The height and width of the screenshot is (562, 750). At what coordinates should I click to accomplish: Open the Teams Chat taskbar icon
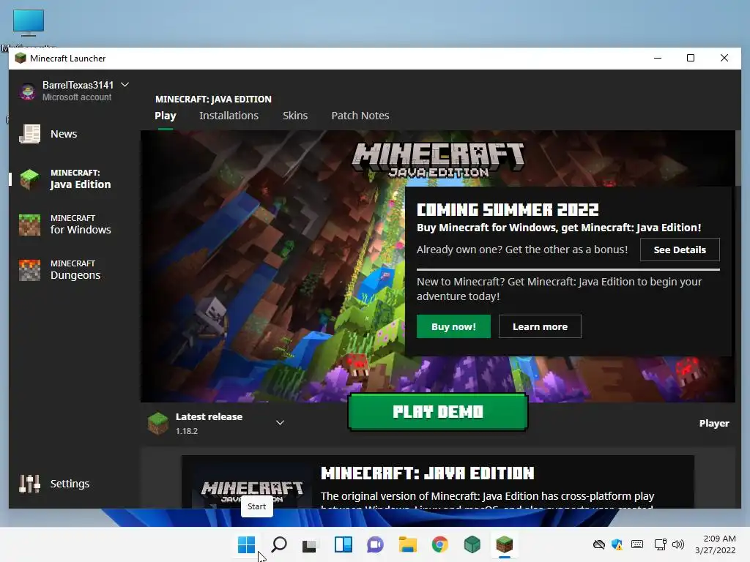(x=376, y=544)
